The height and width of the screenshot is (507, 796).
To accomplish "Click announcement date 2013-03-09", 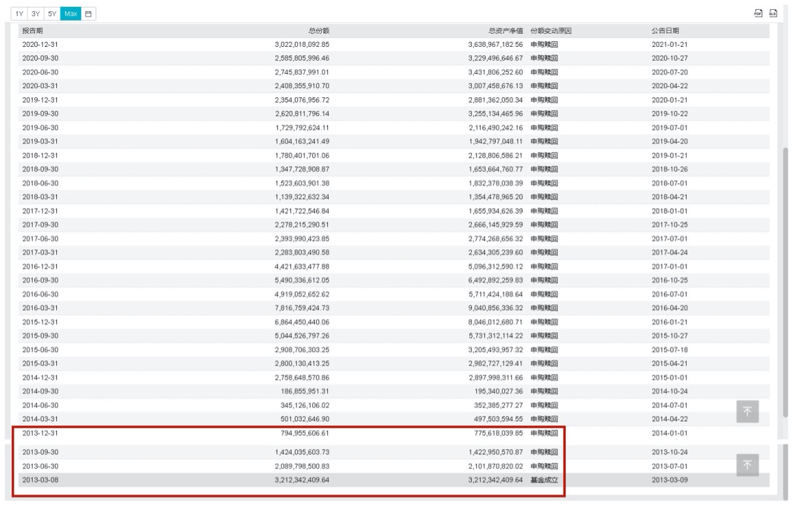I will pos(669,480).
